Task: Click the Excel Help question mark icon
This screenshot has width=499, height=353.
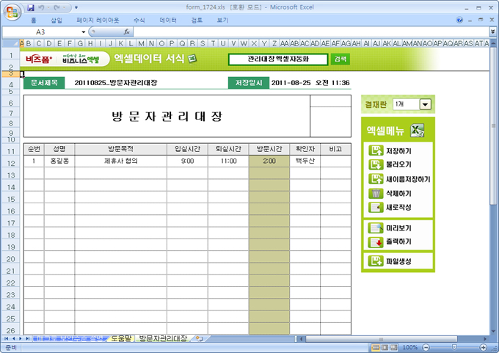Action: [459, 21]
